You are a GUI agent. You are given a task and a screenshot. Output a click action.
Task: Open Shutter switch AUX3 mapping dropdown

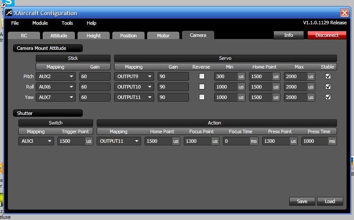pos(36,141)
